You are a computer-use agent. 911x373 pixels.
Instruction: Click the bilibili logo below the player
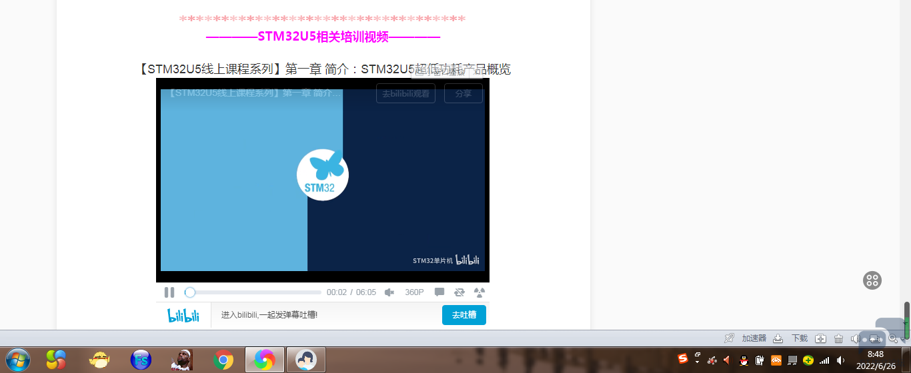(183, 315)
